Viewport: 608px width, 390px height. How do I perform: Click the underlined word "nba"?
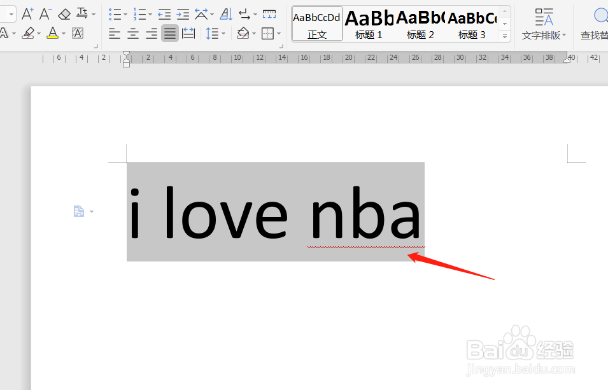tap(365, 212)
